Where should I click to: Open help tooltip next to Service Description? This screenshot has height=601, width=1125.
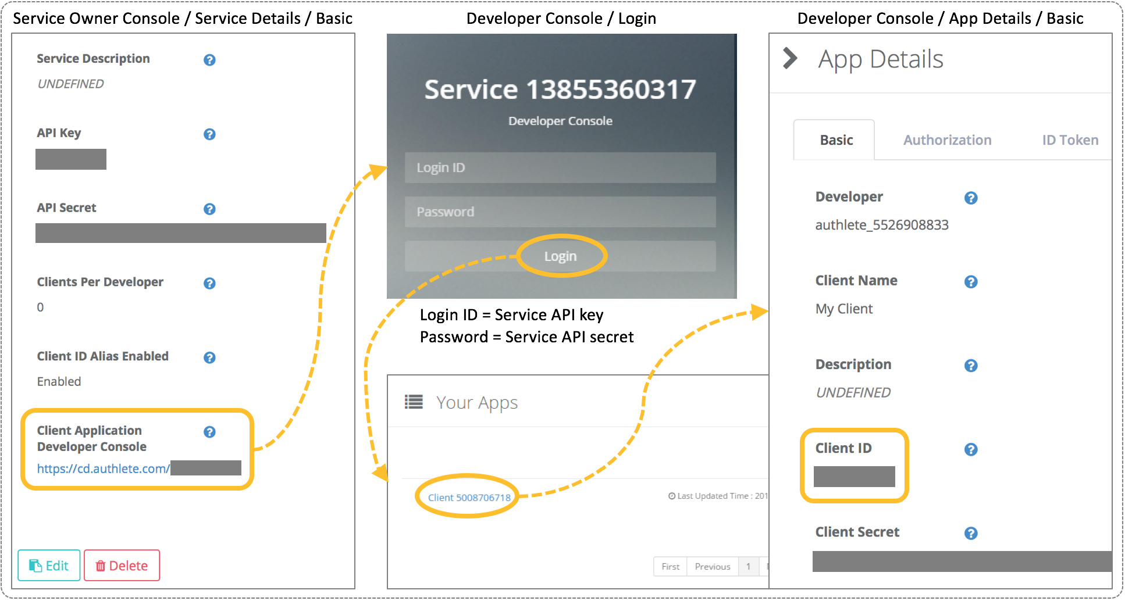[x=209, y=60]
